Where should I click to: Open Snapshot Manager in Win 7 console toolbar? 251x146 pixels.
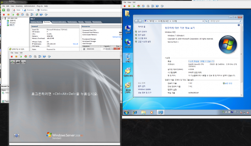coord(153,6)
